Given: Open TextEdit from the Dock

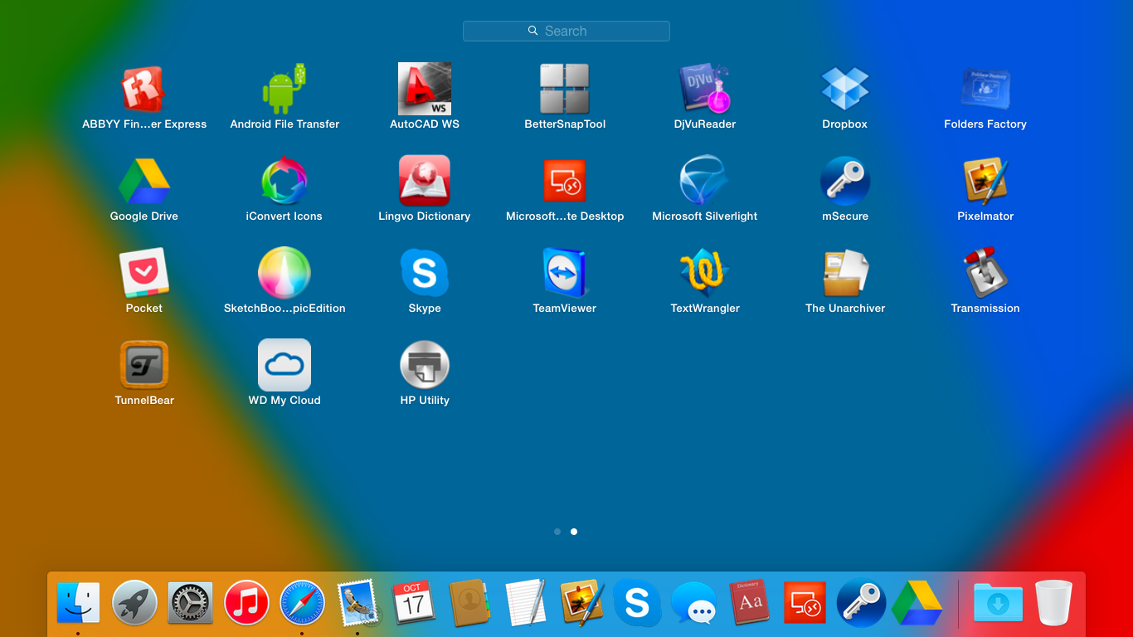Looking at the screenshot, I should coord(525,602).
